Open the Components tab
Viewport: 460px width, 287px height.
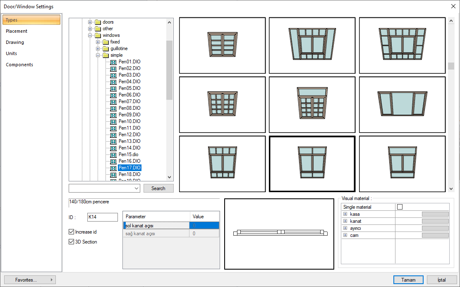pos(19,65)
